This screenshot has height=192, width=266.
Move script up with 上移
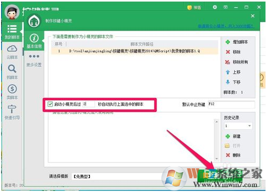coord(233,72)
